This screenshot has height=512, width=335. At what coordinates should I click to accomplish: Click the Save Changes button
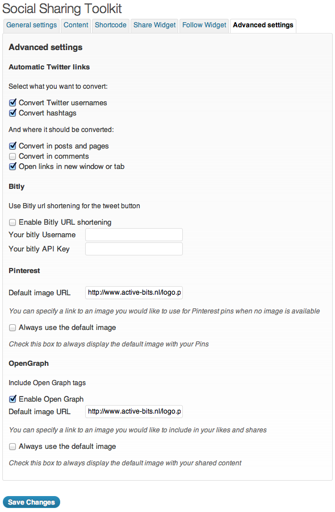(31, 502)
